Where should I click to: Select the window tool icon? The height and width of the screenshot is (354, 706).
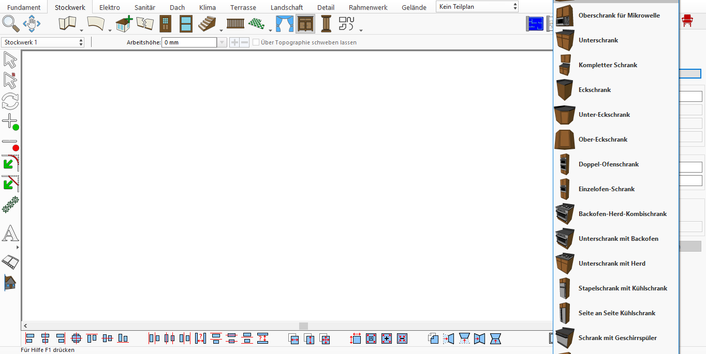coord(186,24)
